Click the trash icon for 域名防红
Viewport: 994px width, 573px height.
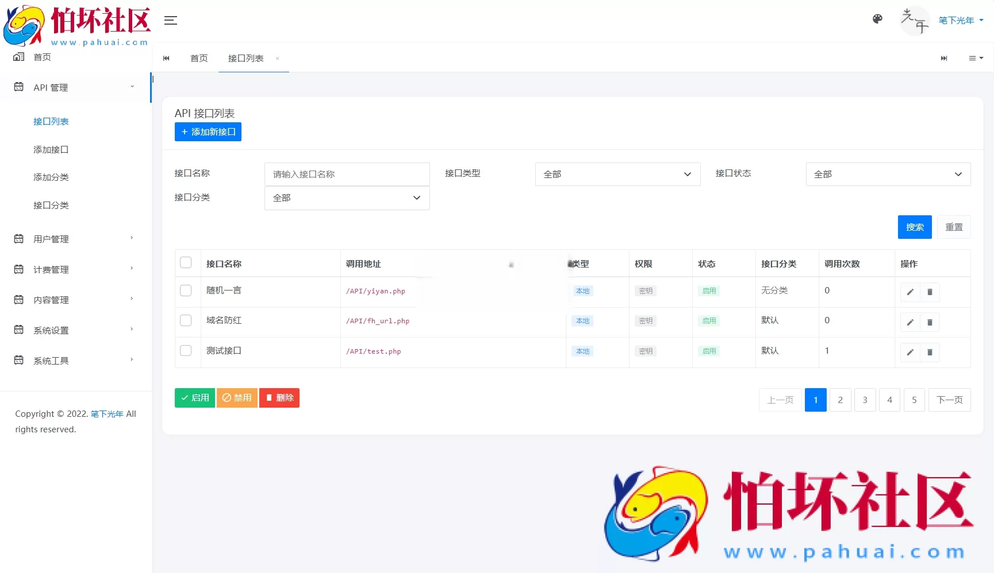pos(930,322)
